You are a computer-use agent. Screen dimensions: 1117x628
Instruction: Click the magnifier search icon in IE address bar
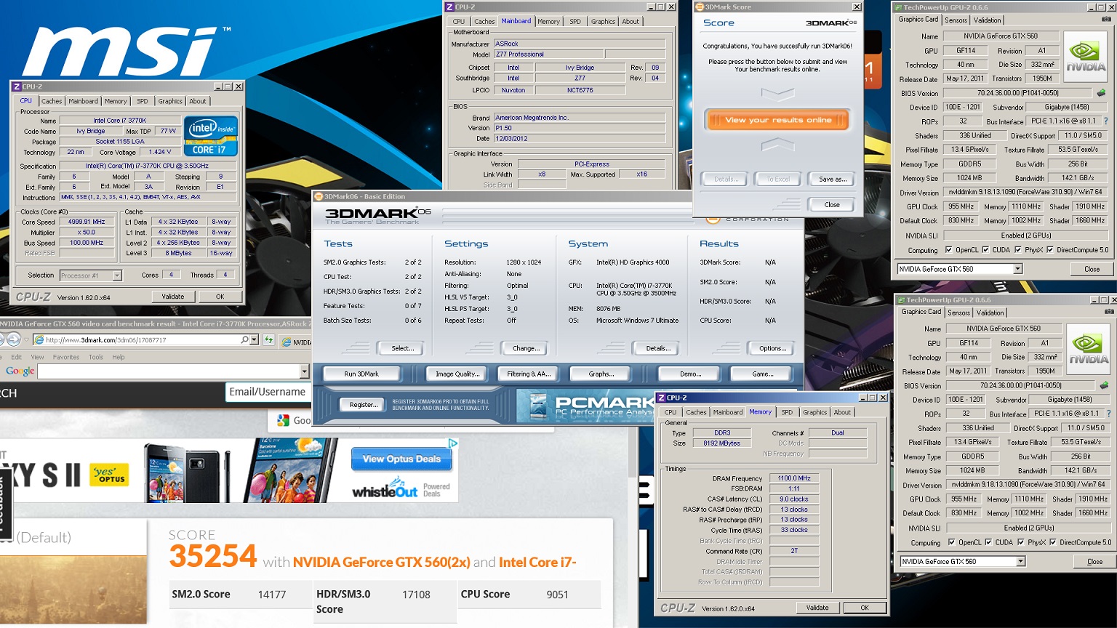pyautogui.click(x=245, y=339)
